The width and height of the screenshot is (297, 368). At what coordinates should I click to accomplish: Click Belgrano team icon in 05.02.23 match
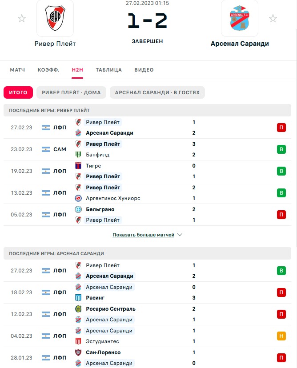coord(78,209)
